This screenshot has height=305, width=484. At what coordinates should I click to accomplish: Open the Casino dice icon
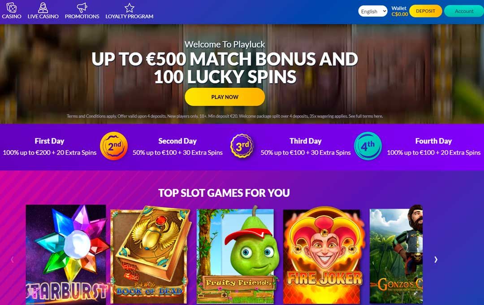[x=11, y=8]
